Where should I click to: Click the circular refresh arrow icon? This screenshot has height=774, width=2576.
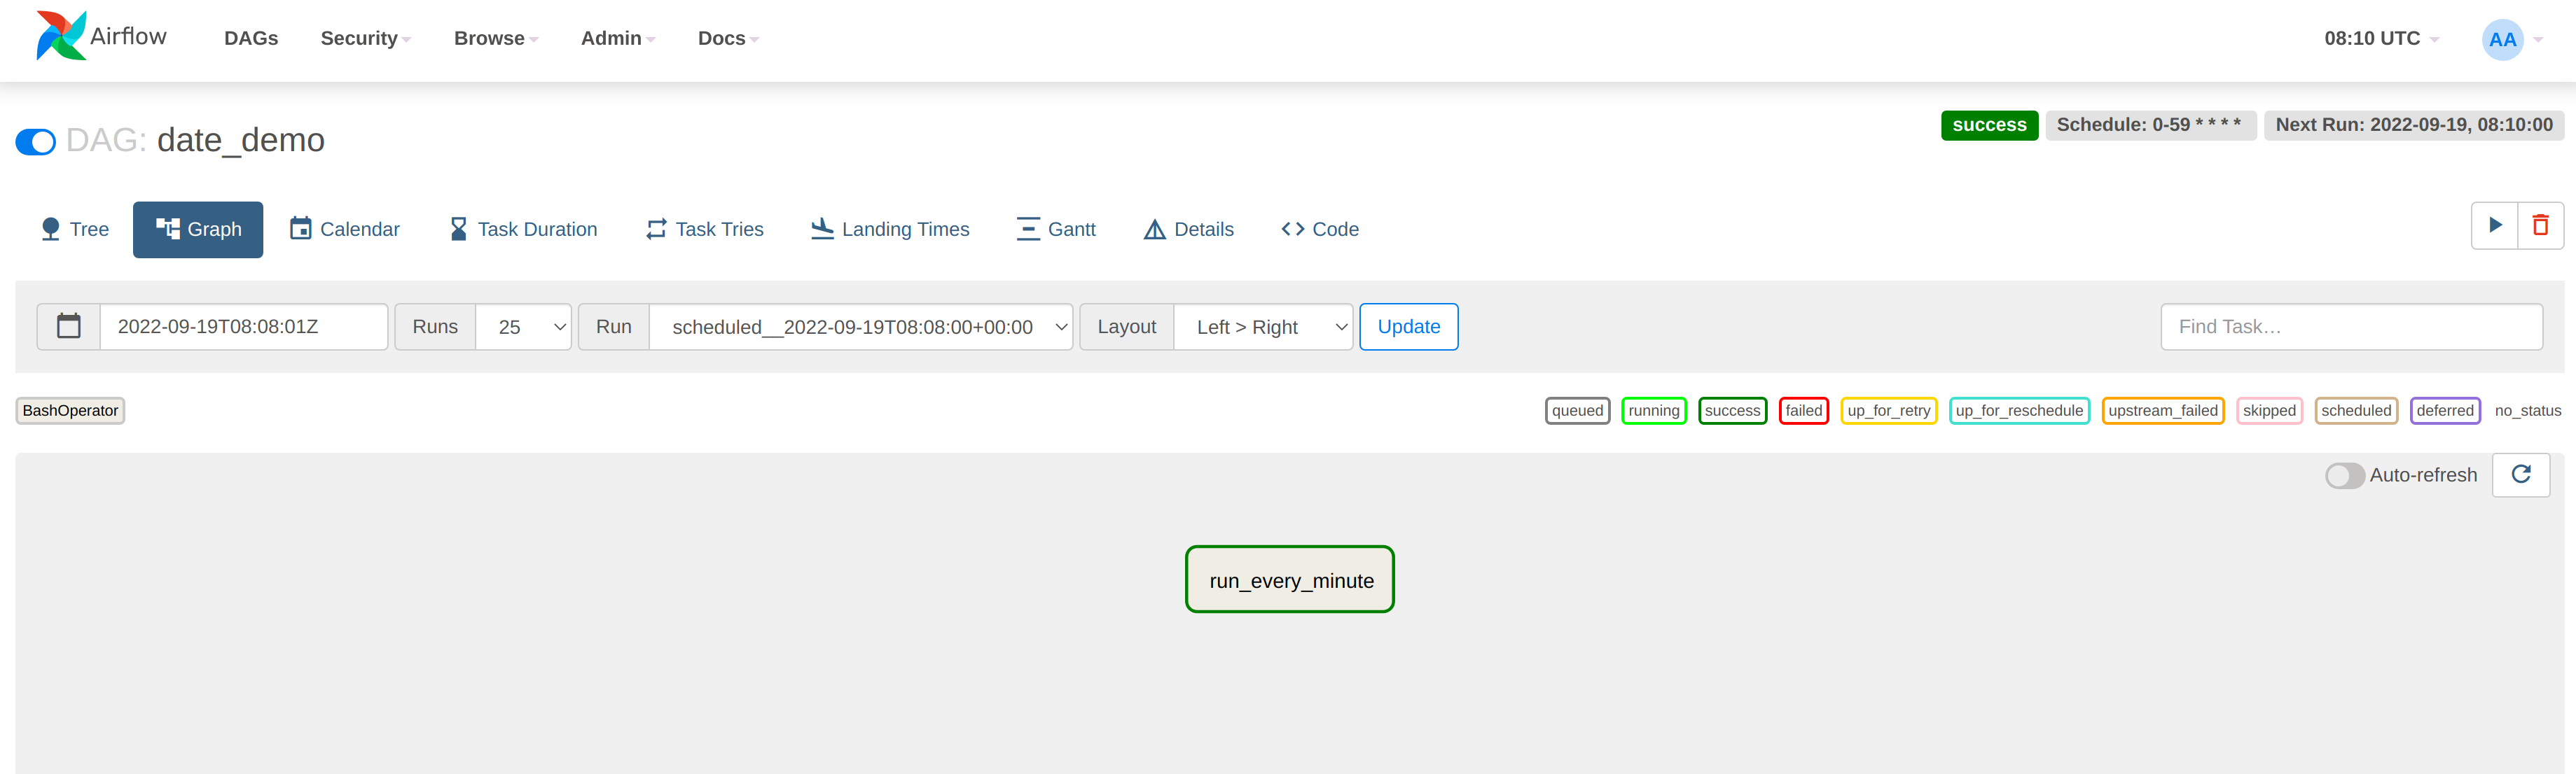(x=2520, y=474)
